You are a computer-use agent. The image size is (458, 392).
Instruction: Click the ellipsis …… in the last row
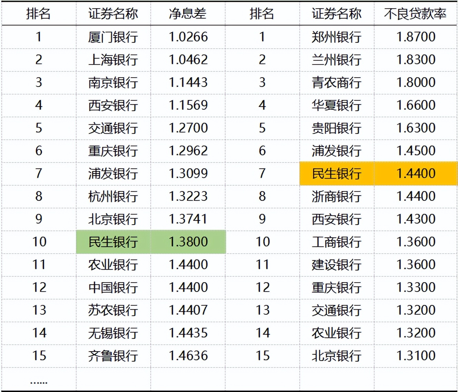pos(39,382)
